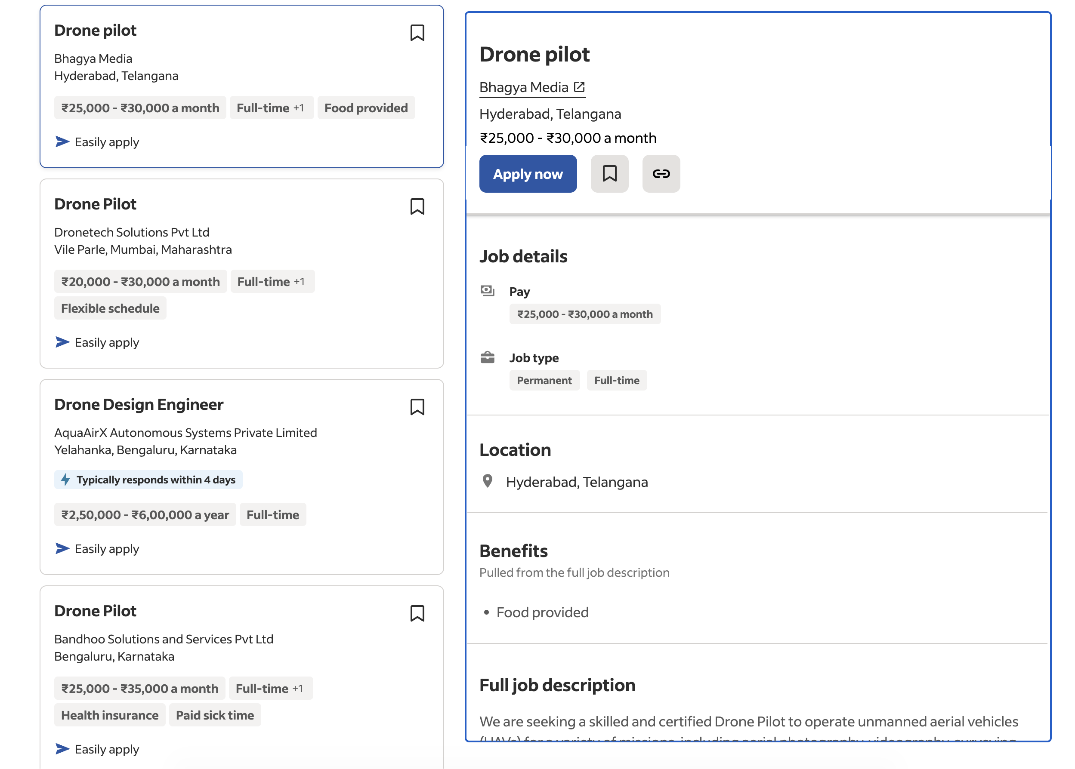Bookmark the Drone Design Engineer listing
This screenshot has height=769, width=1075.
(417, 407)
